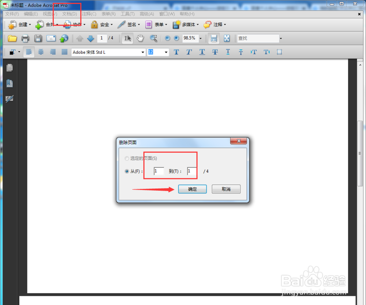Click the open file folder icon
Viewport: 366px width, 305px height.
coord(12,38)
